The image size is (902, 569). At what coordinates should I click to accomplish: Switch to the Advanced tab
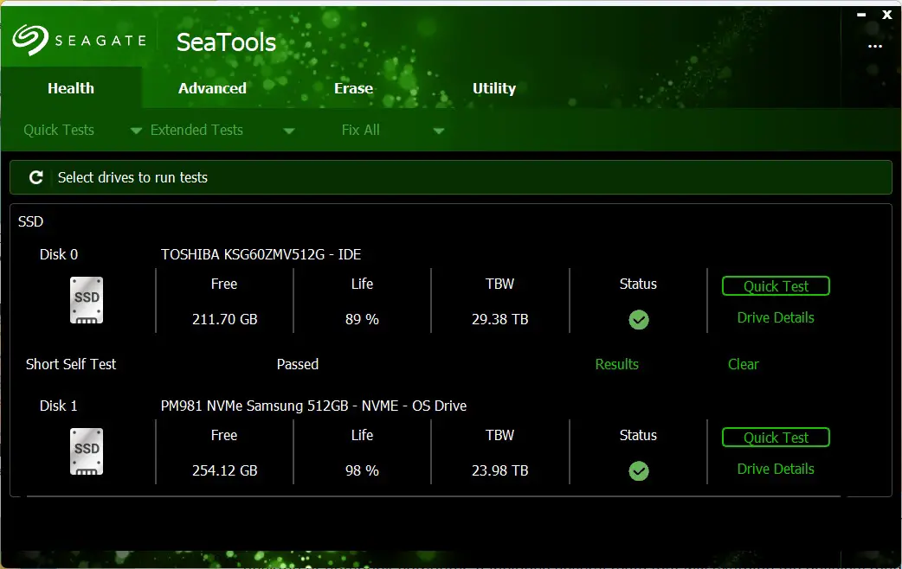pos(212,87)
